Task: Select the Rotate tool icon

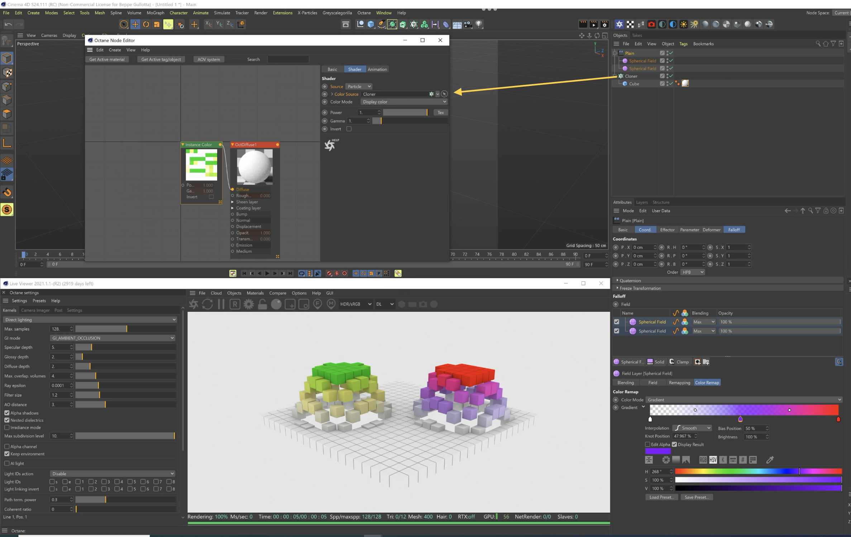Action: pos(146,24)
